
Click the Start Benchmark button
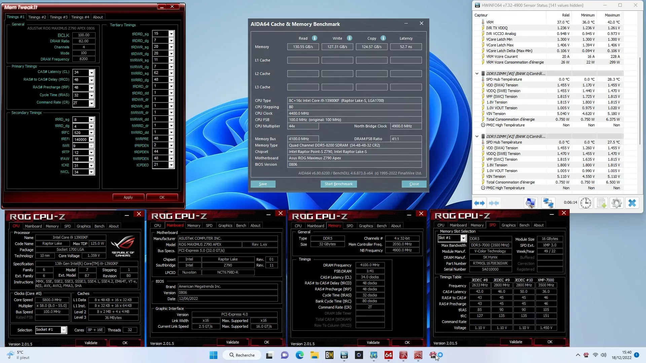tap(338, 184)
